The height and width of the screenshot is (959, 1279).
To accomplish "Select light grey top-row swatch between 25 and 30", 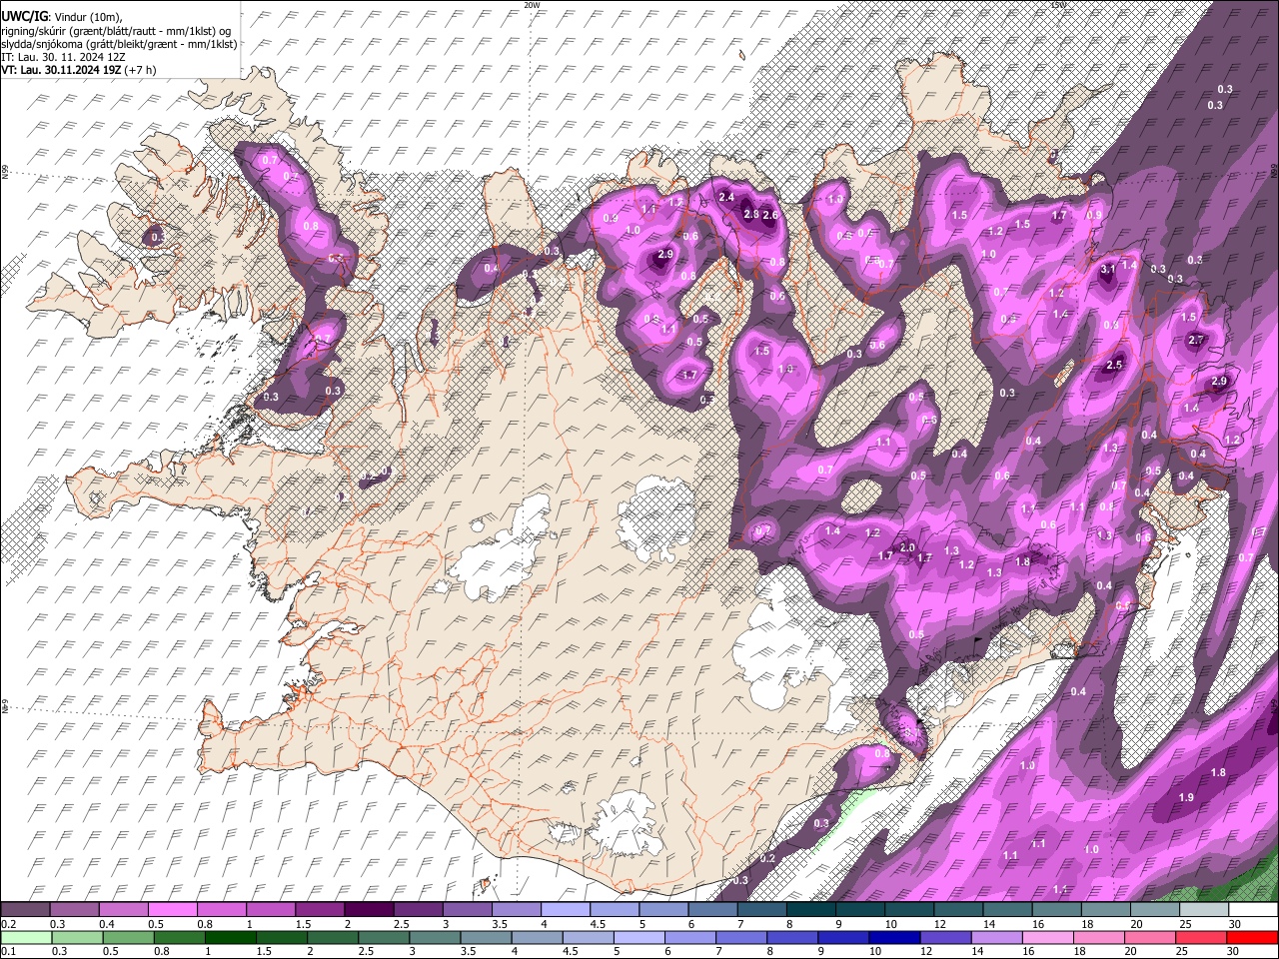I will (1204, 910).
